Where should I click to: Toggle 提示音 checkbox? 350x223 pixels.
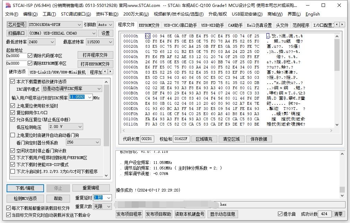pyautogui.click(x=280, y=214)
